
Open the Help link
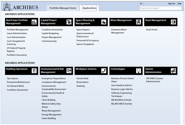pyautogui.click(x=179, y=4)
